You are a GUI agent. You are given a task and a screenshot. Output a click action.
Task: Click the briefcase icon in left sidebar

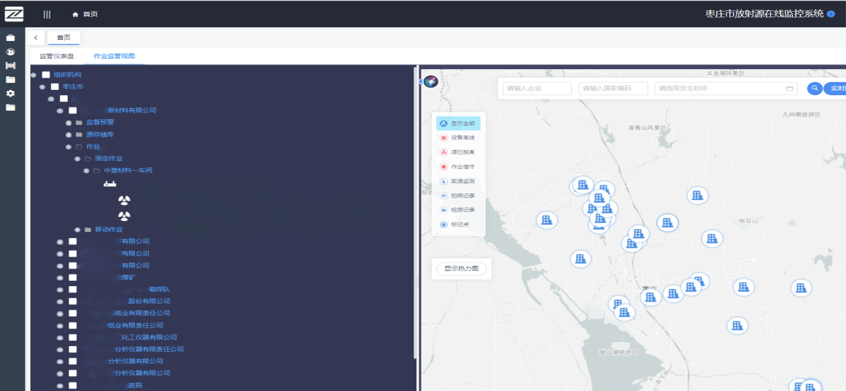10,38
